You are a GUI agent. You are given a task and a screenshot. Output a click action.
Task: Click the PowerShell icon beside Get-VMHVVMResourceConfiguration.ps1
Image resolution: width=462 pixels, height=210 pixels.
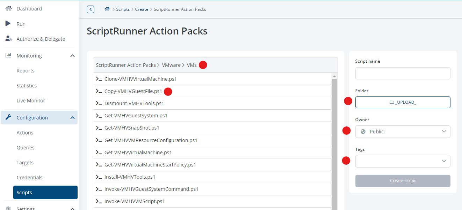pyautogui.click(x=99, y=140)
